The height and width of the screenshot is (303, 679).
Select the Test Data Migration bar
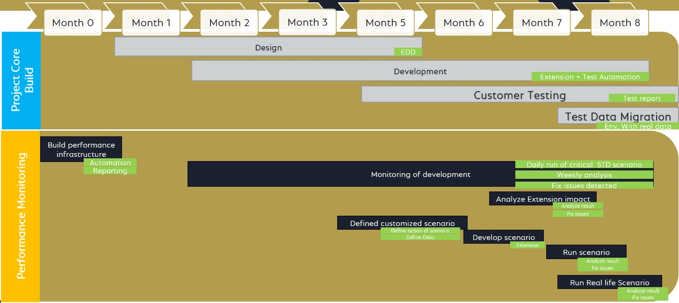click(617, 116)
